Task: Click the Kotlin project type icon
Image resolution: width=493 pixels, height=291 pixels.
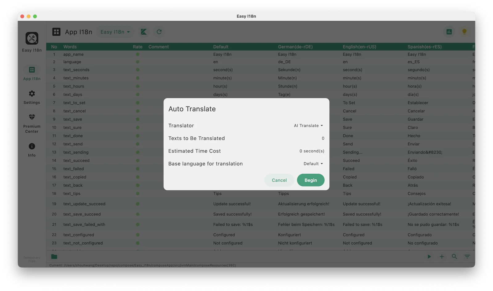Action: (x=144, y=32)
